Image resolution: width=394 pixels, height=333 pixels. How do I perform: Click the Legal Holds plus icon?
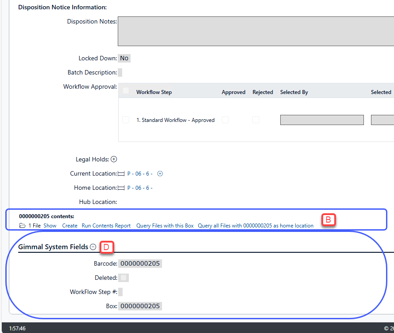(114, 159)
